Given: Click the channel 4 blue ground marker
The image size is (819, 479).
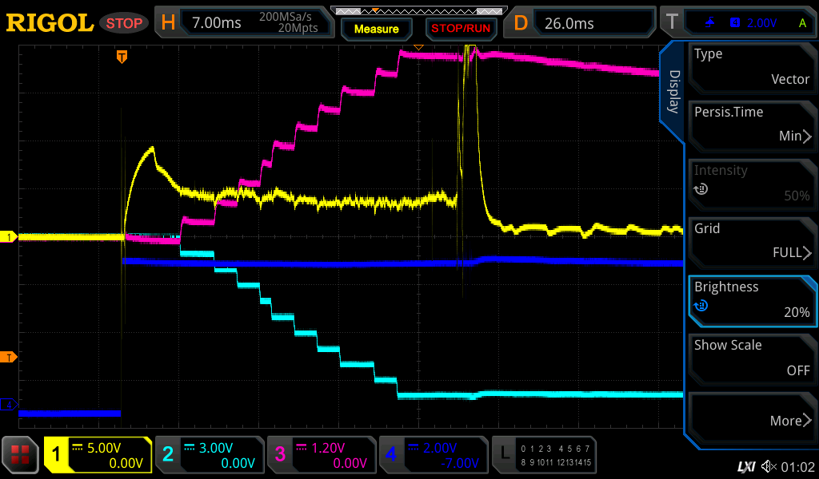Looking at the screenshot, I should click(10, 405).
